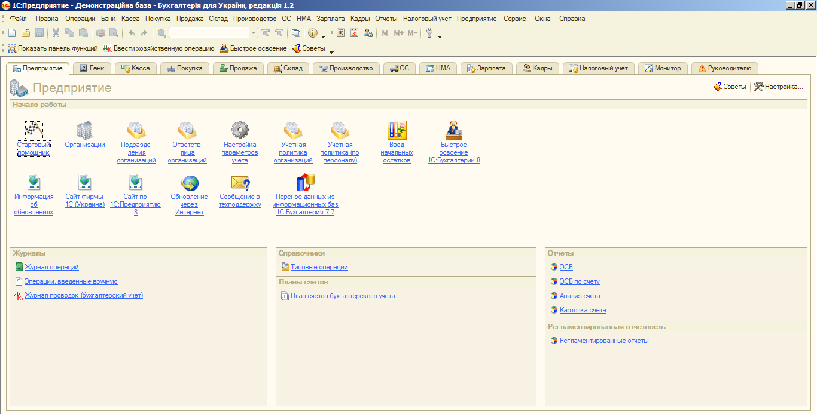Image resolution: width=817 pixels, height=414 pixels.
Task: Click the active users toolbar icon
Action: 368,33
